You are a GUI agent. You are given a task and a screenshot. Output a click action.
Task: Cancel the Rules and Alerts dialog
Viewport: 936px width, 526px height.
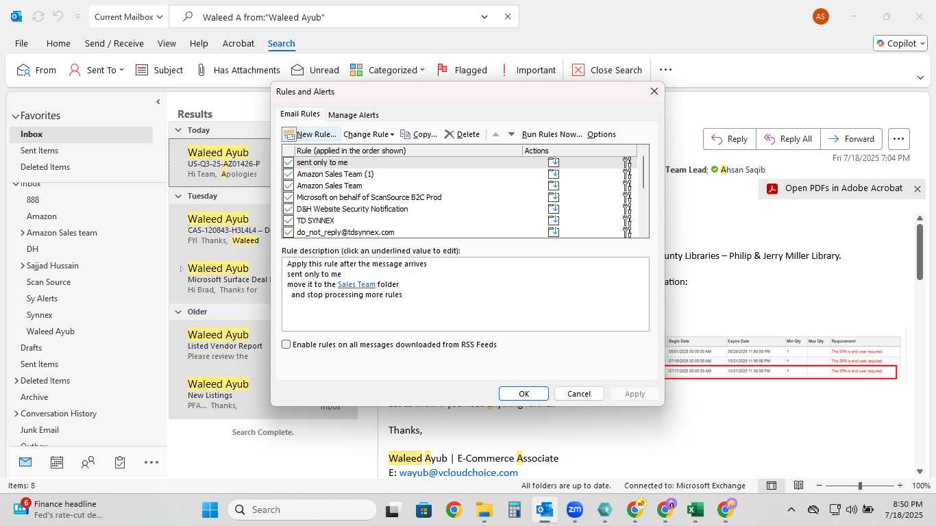coord(579,394)
